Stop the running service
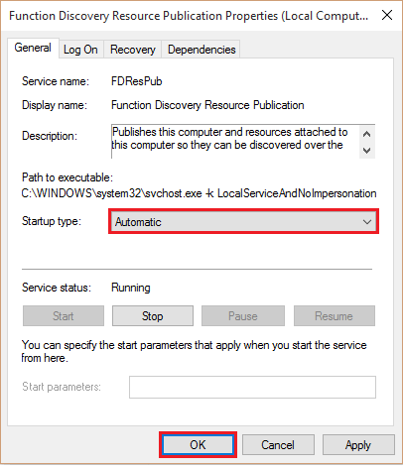Image resolution: width=403 pixels, height=467 pixels. point(153,316)
